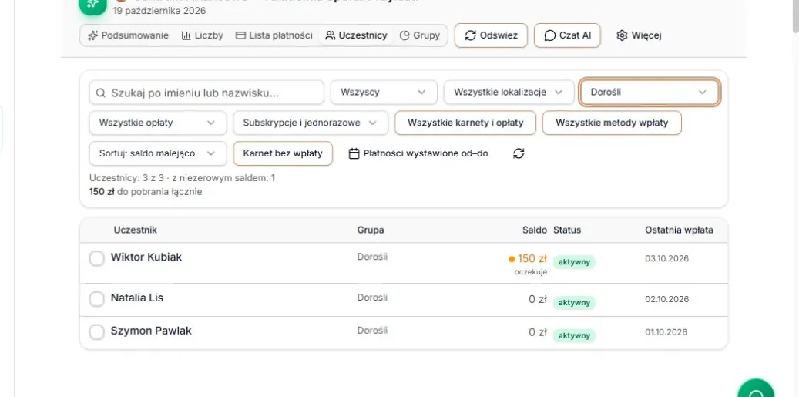This screenshot has height=397, width=799.
Task: Open participant Natalia Lis
Action: click(137, 298)
